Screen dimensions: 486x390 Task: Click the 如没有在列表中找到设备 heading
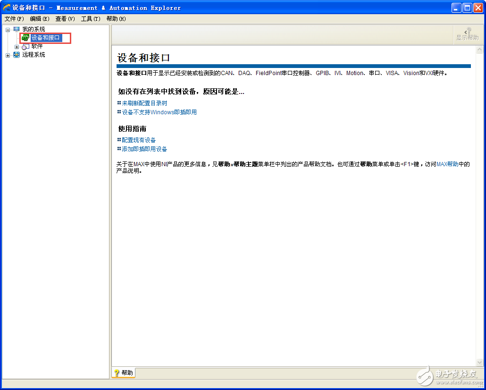pyautogui.click(x=181, y=92)
